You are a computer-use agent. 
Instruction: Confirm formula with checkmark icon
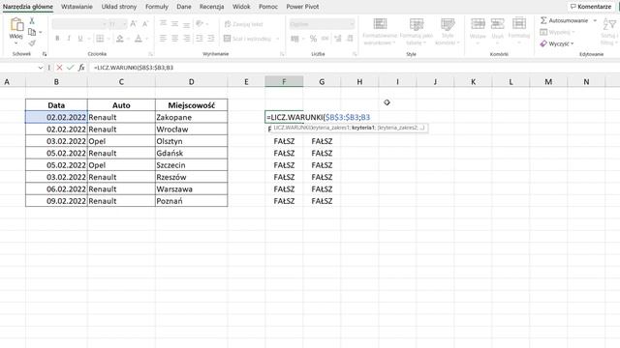pos(71,68)
